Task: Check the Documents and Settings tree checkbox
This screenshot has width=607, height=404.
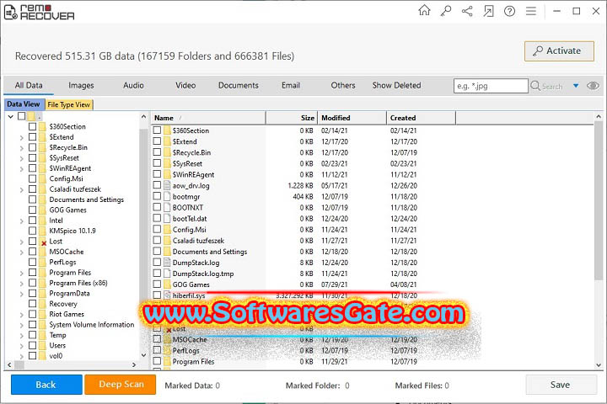Action: 33,199
